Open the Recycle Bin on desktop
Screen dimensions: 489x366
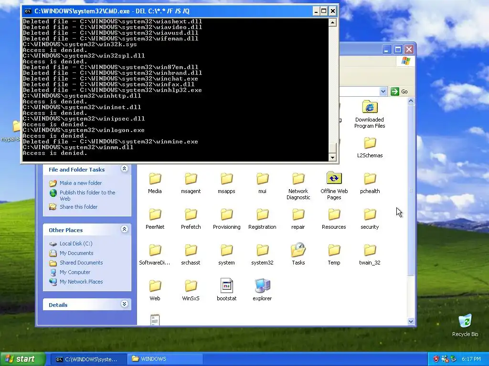click(465, 325)
